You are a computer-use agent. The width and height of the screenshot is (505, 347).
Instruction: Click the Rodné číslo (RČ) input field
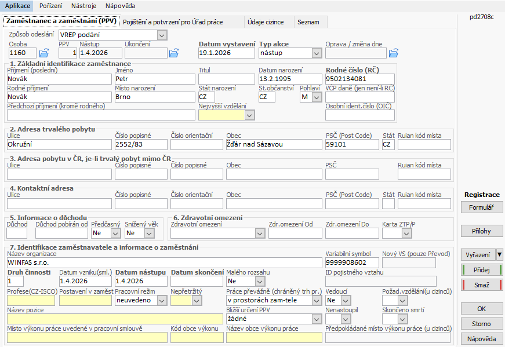tap(359, 79)
